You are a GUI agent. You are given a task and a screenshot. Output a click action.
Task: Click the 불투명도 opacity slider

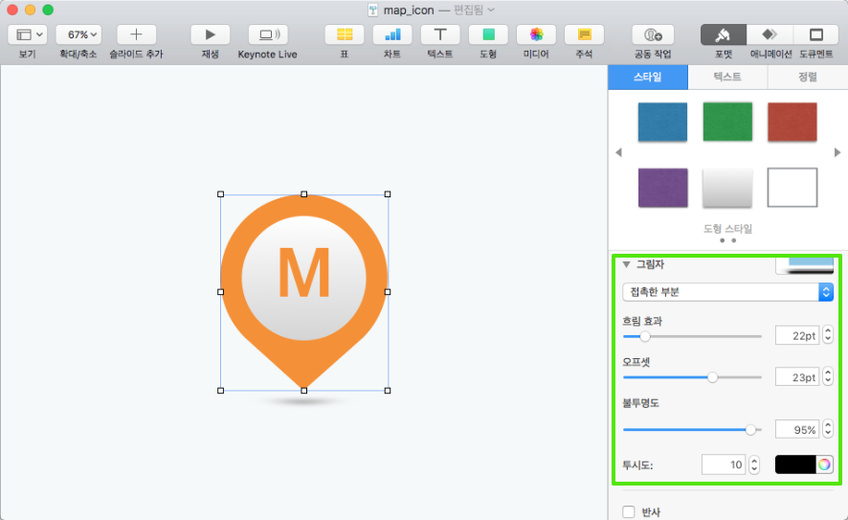tap(692, 430)
